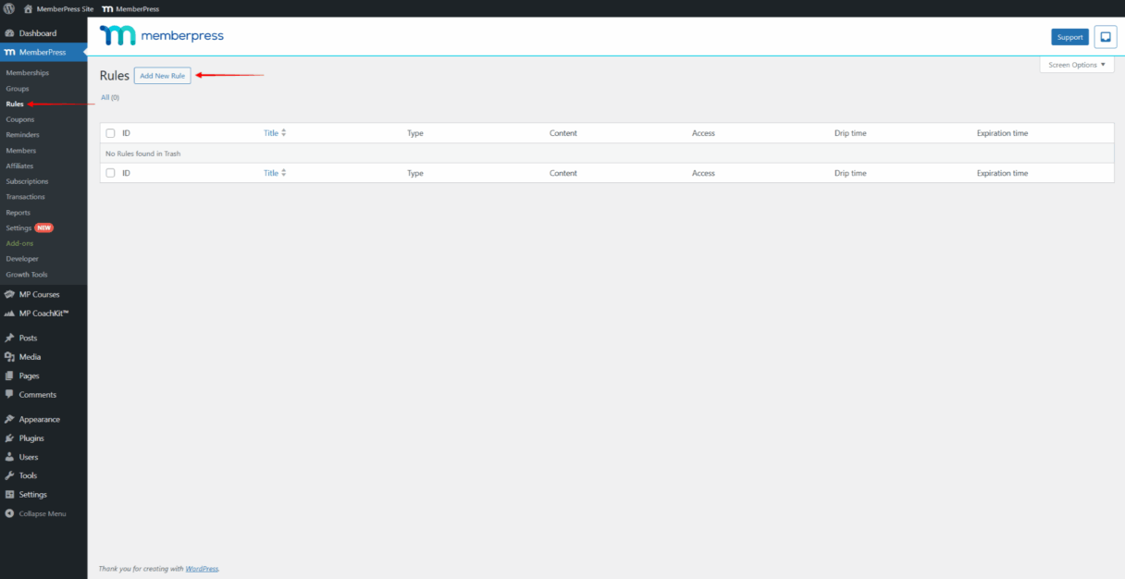The width and height of the screenshot is (1125, 579).
Task: Open Subscriptions submenu item
Action: coord(27,181)
